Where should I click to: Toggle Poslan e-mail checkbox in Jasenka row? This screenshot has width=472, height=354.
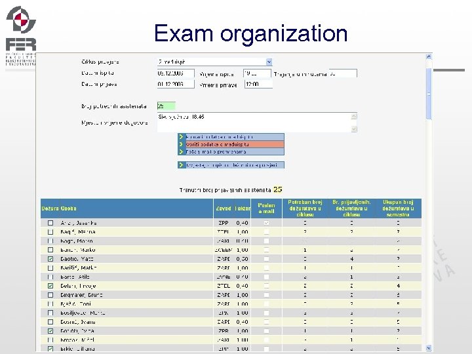pyautogui.click(x=266, y=223)
